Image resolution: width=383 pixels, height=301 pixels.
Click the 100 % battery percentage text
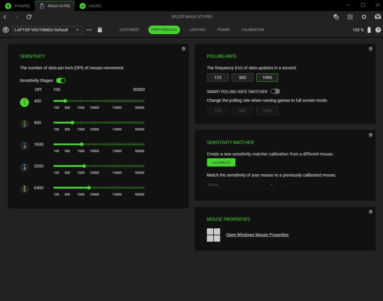click(x=358, y=30)
